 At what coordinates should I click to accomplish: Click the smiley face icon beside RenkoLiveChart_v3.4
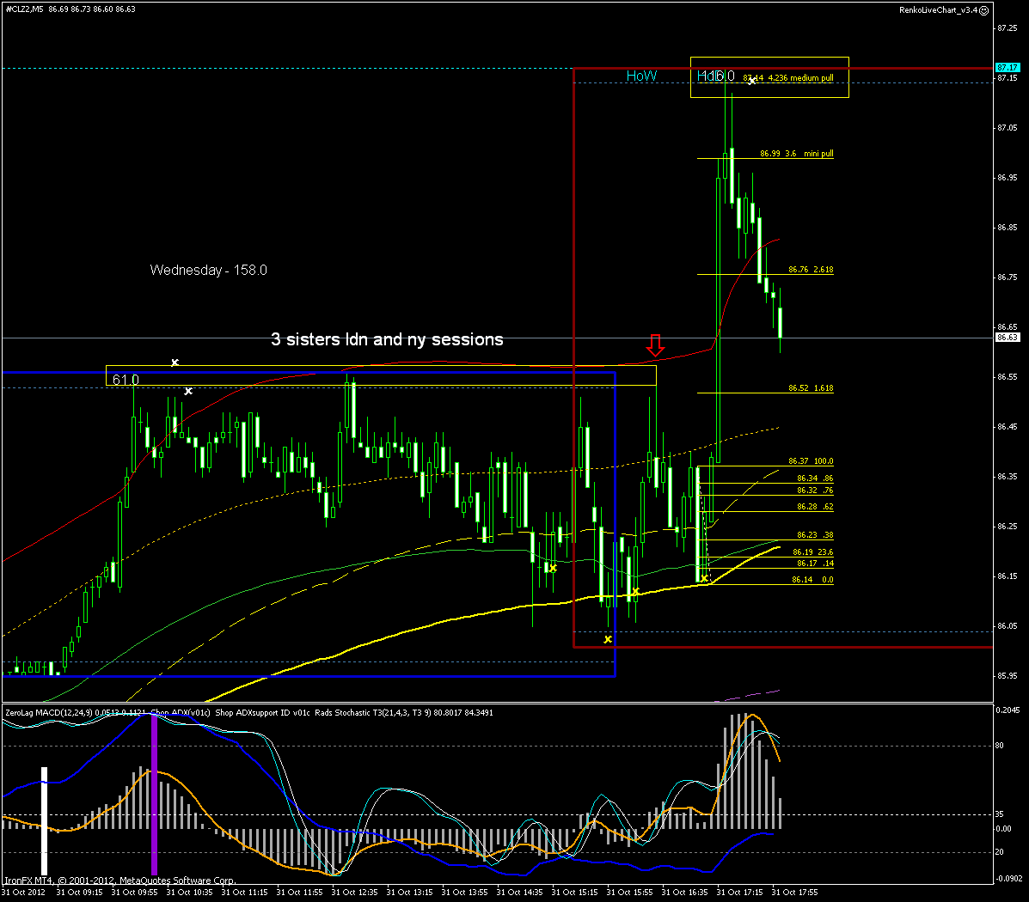pos(983,10)
